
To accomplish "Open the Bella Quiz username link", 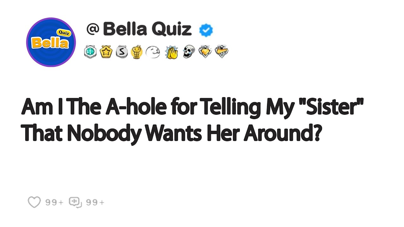I will coord(147,30).
